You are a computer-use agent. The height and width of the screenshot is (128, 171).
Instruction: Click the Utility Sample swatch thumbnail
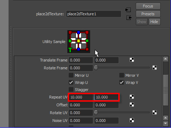coord(79,42)
